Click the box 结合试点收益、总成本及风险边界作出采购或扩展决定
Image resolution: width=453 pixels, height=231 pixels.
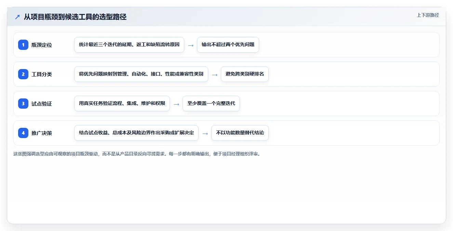(x=136, y=133)
